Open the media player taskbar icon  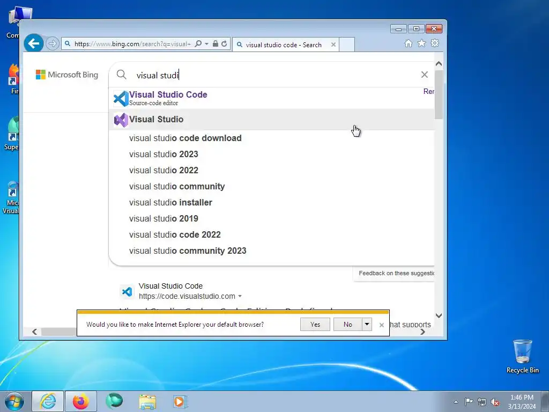[180, 401]
